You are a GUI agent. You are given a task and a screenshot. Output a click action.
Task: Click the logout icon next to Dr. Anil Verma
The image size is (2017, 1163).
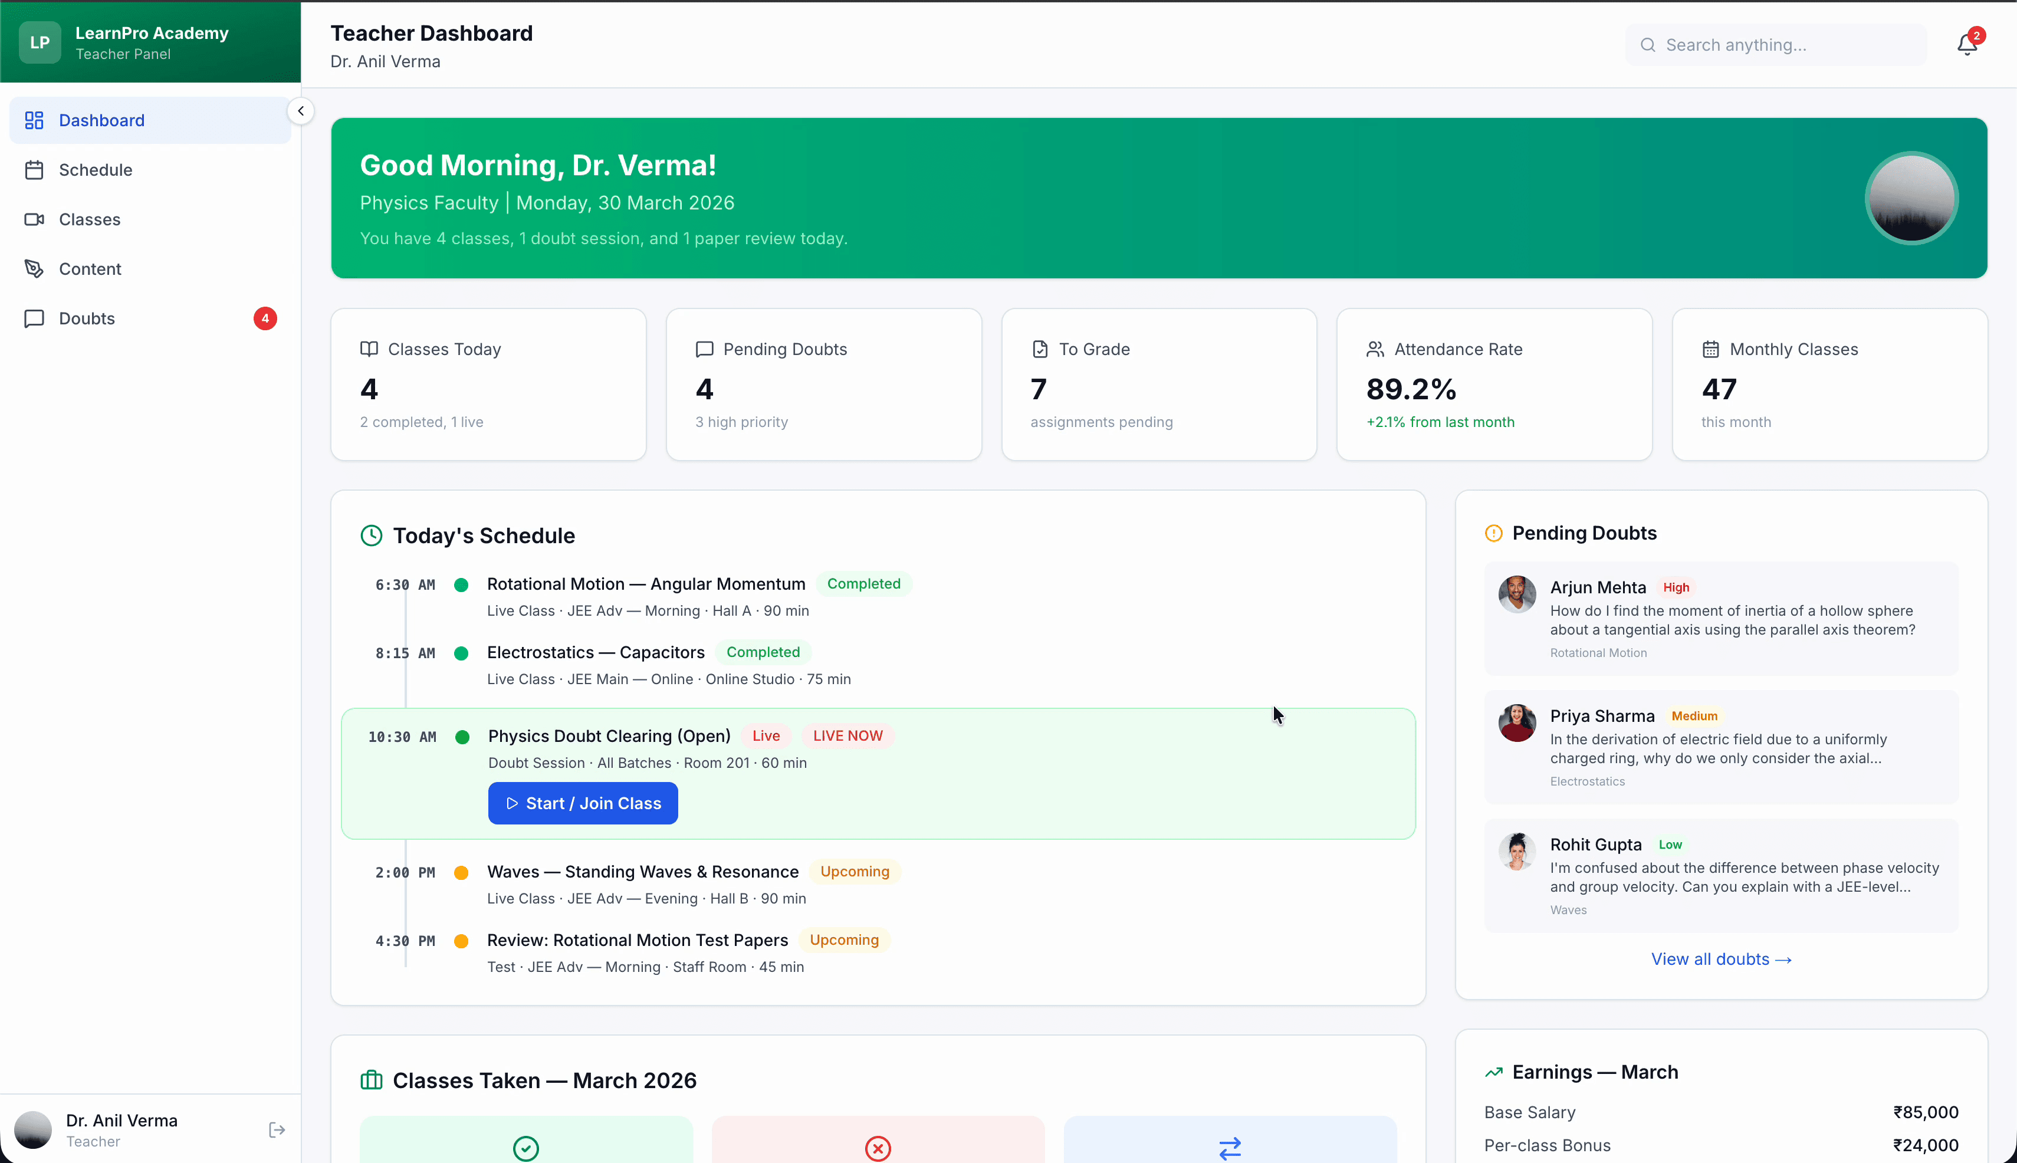pos(277,1129)
